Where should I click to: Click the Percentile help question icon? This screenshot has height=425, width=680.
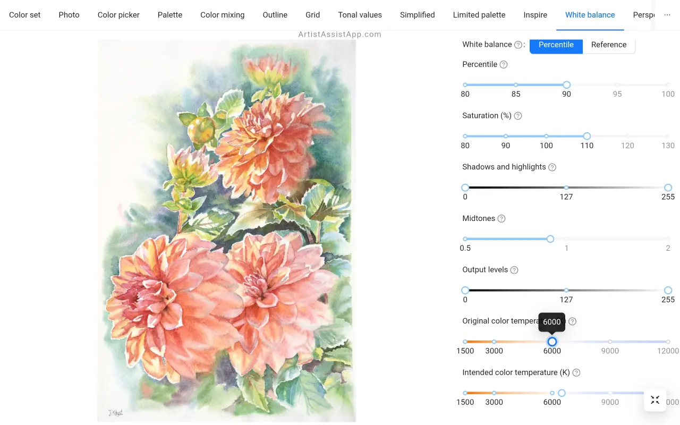coord(504,65)
